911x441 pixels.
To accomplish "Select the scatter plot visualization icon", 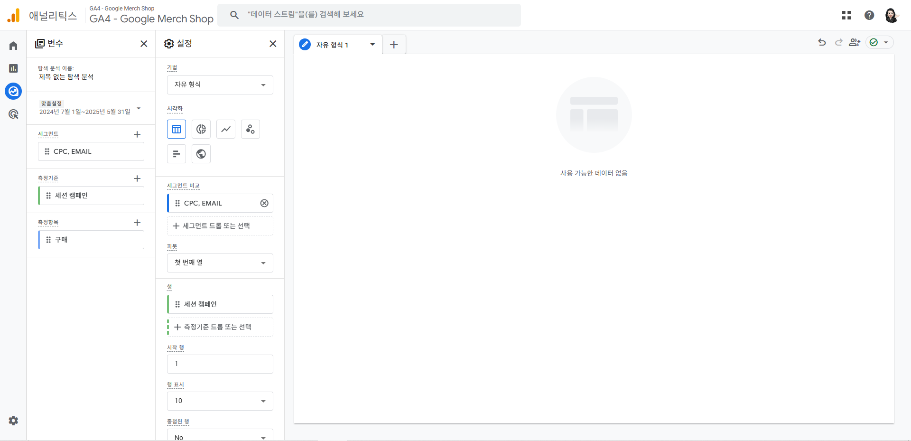I will (x=251, y=129).
